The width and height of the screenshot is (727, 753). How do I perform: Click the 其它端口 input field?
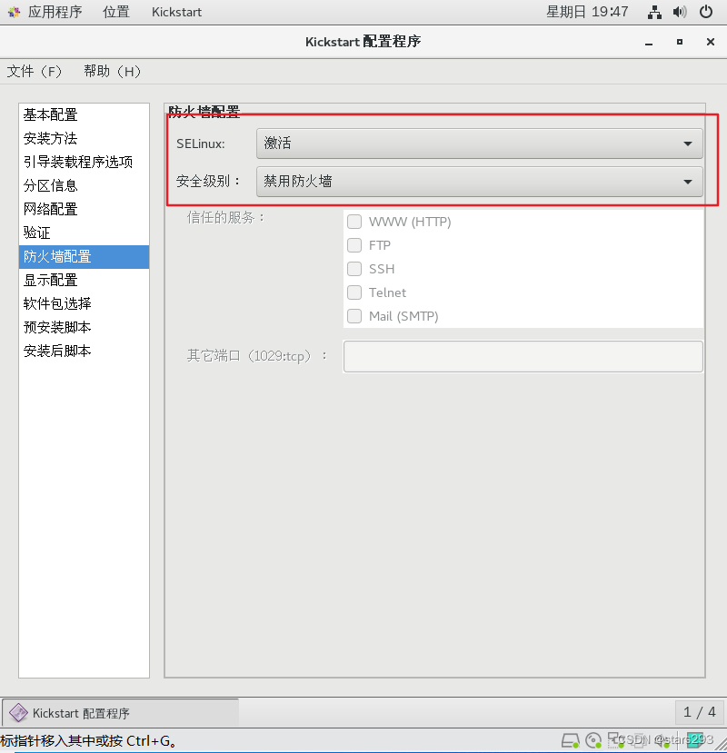coord(523,356)
